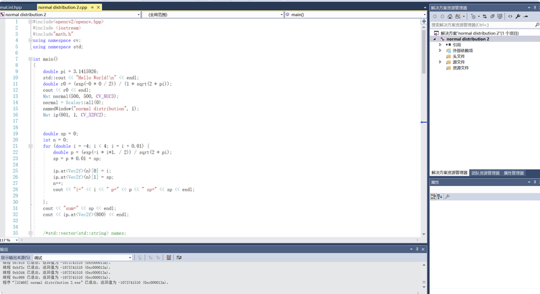540x294 pixels.
Task: Open Solution Explorer window options arrow
Action: click(x=529, y=7)
